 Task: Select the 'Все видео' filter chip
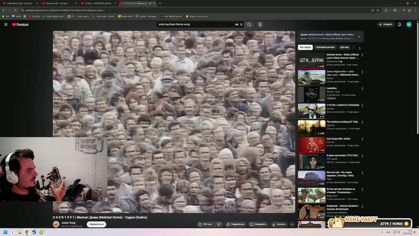point(305,47)
